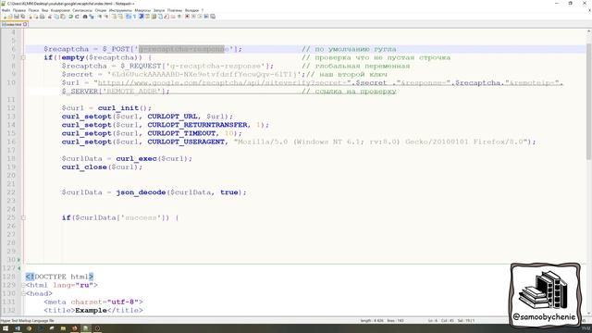Undo the last edit with green arrow
This screenshot has width=592, height=333.
pos(70,17)
